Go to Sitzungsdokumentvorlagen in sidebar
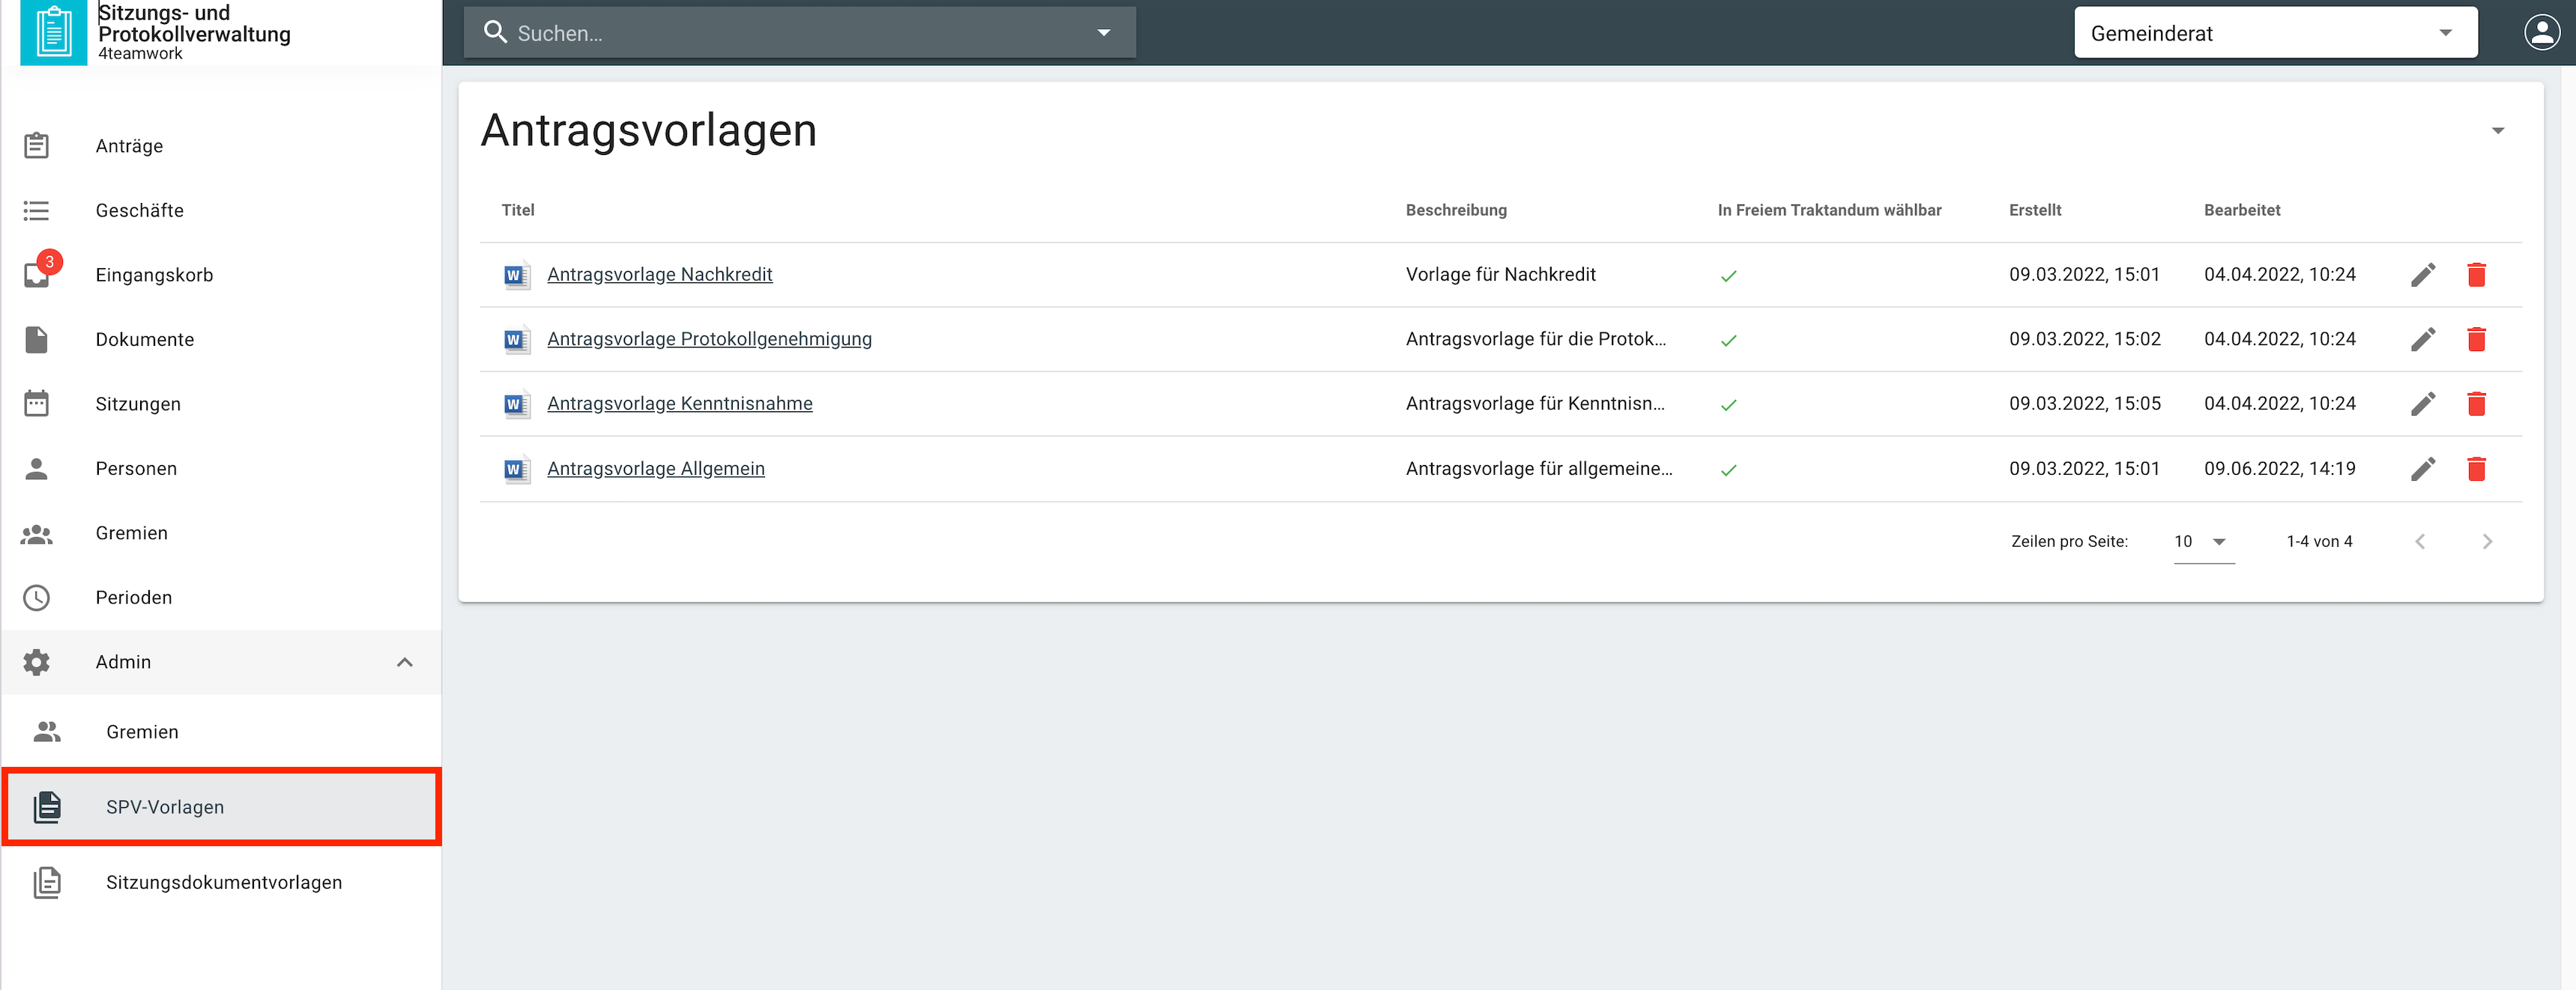This screenshot has width=2576, height=990. point(224,882)
